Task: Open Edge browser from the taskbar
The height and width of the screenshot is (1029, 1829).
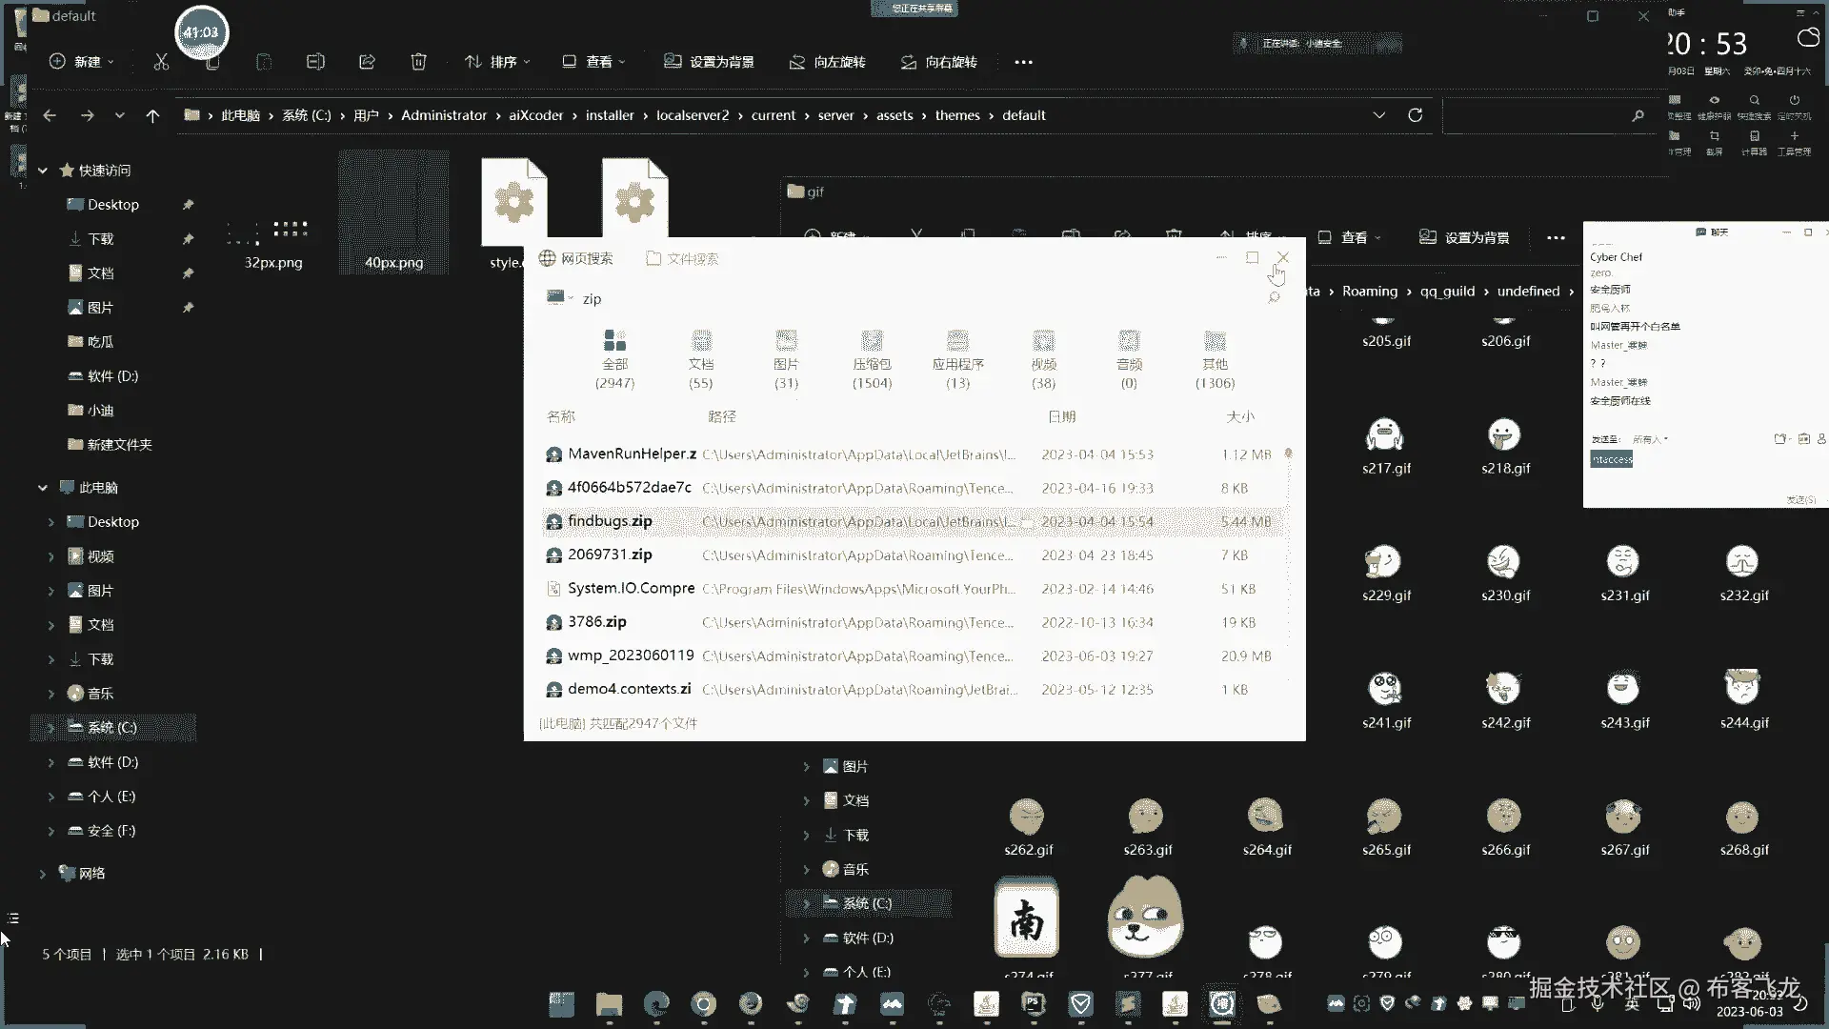Action: click(656, 1003)
